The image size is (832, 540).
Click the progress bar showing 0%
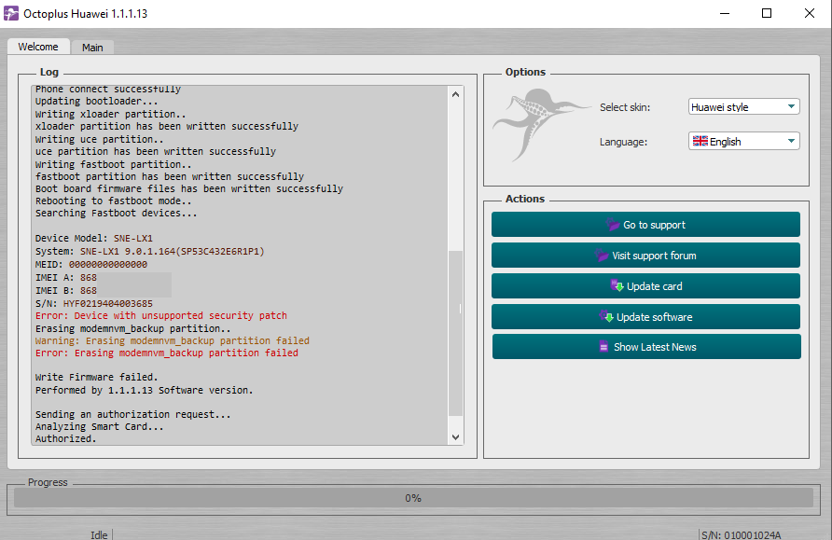(413, 497)
